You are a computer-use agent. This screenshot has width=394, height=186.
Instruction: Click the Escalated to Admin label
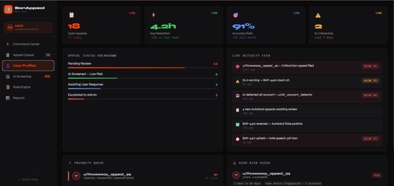(83, 95)
